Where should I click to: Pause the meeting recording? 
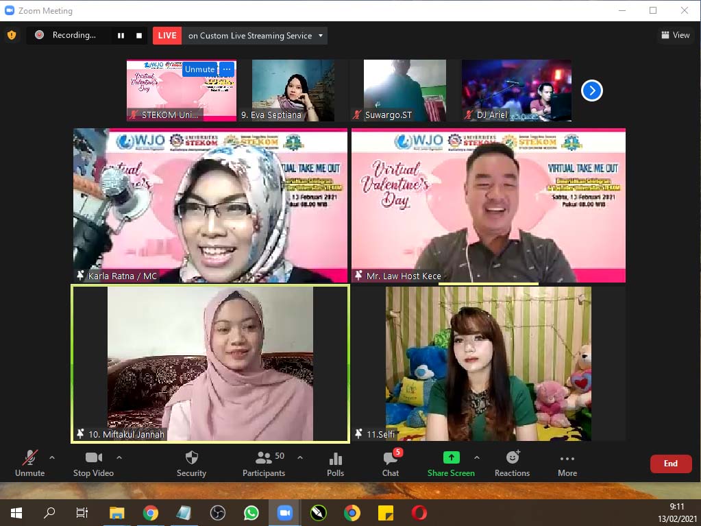[121, 36]
